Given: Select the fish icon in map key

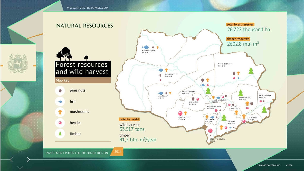Looking at the screenshot, I should click(x=60, y=101).
